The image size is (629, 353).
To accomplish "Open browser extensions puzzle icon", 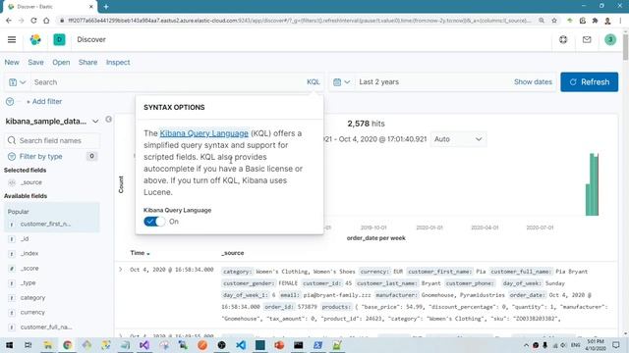I will click(x=595, y=21).
